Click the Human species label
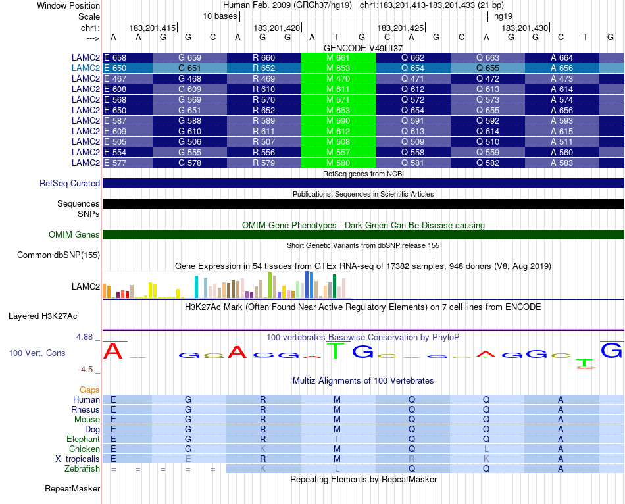The image size is (625, 504). [86, 399]
